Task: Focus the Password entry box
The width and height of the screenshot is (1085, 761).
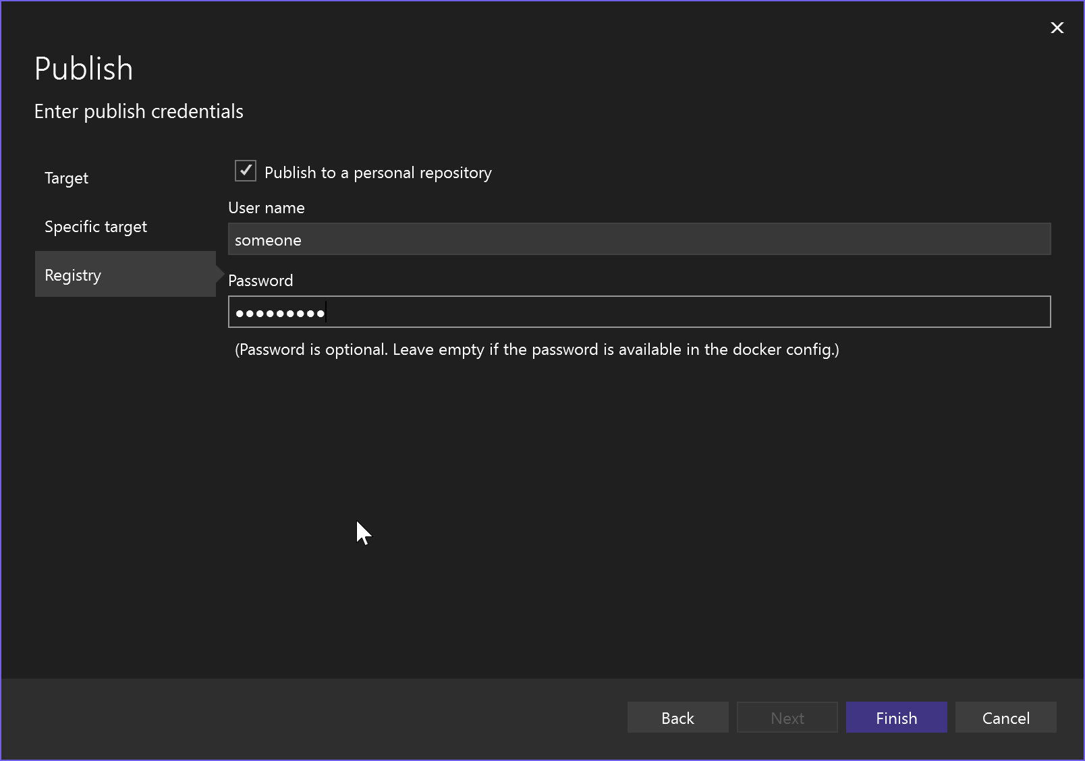Action: [x=639, y=312]
